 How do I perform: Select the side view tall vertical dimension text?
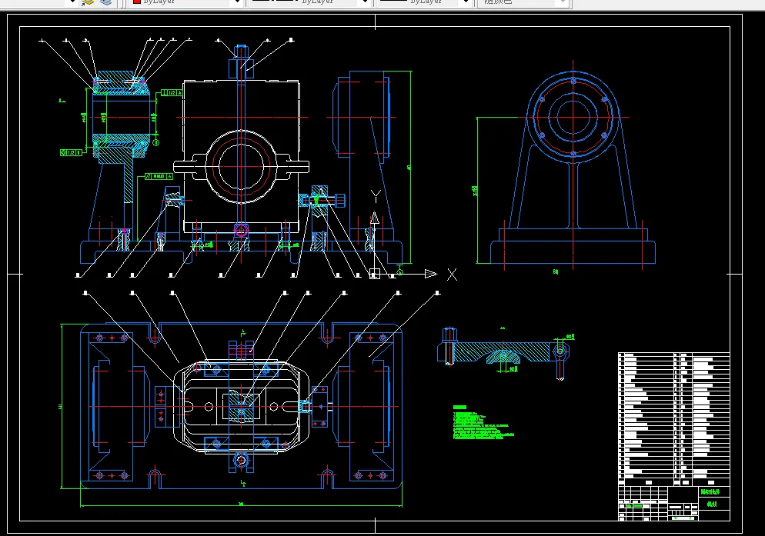409,168
